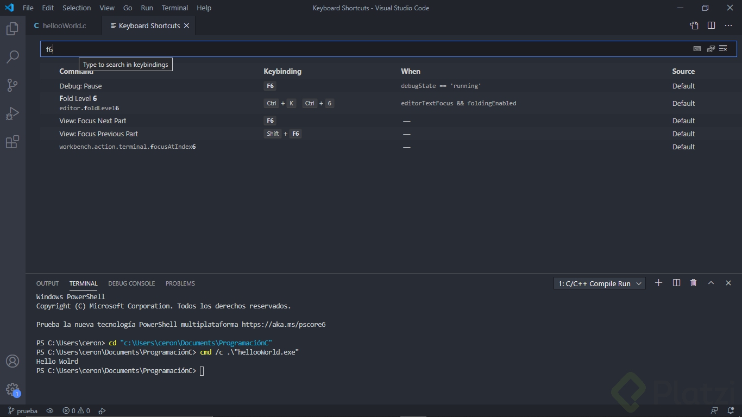The width and height of the screenshot is (742, 417).
Task: Select the Fold Level 6 command row
Action: pos(388,103)
